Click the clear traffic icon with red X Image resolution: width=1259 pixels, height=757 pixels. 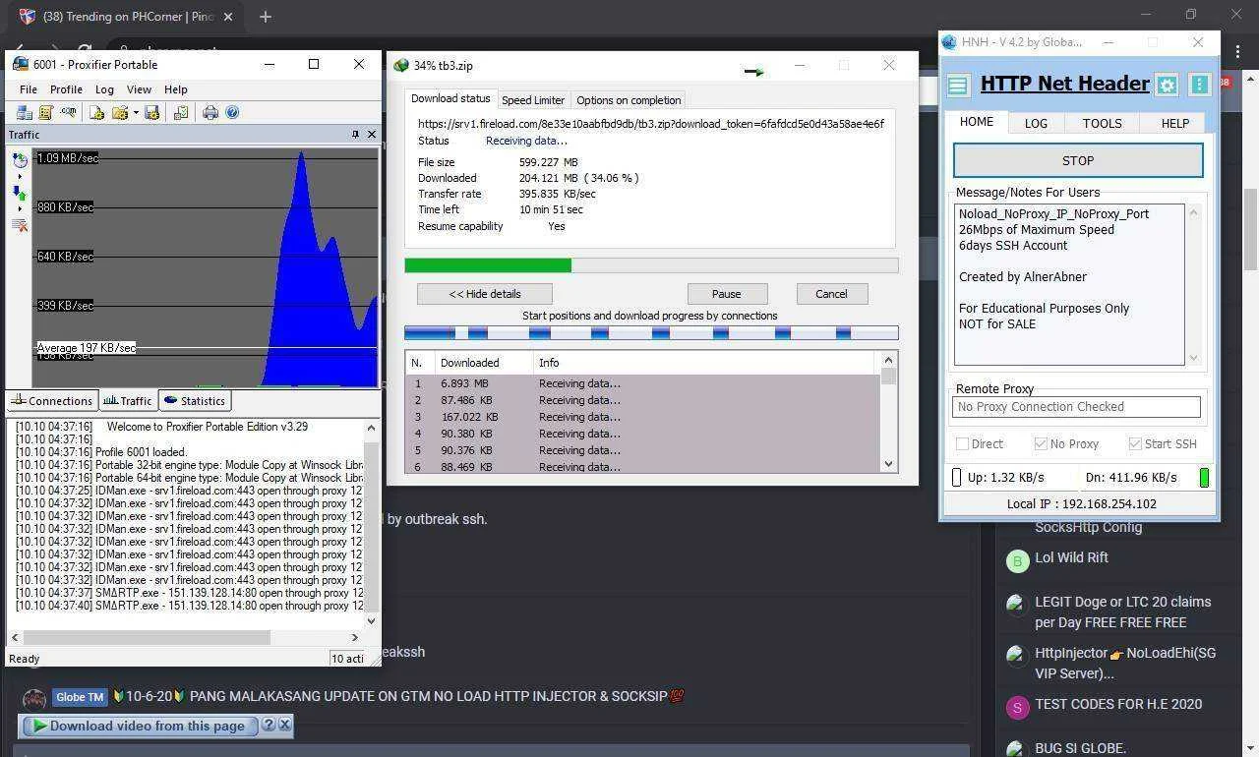pyautogui.click(x=20, y=225)
